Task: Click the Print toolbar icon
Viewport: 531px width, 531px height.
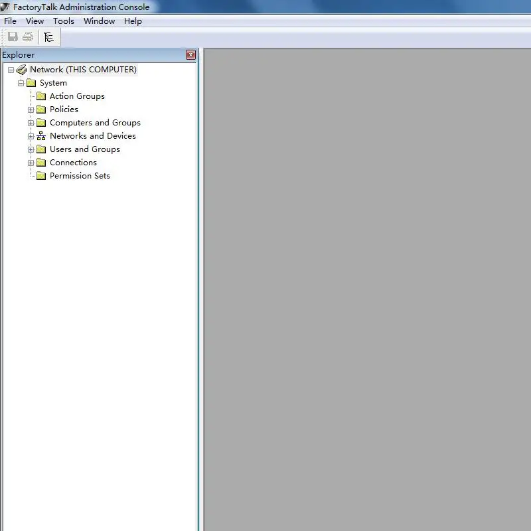Action: [28, 37]
